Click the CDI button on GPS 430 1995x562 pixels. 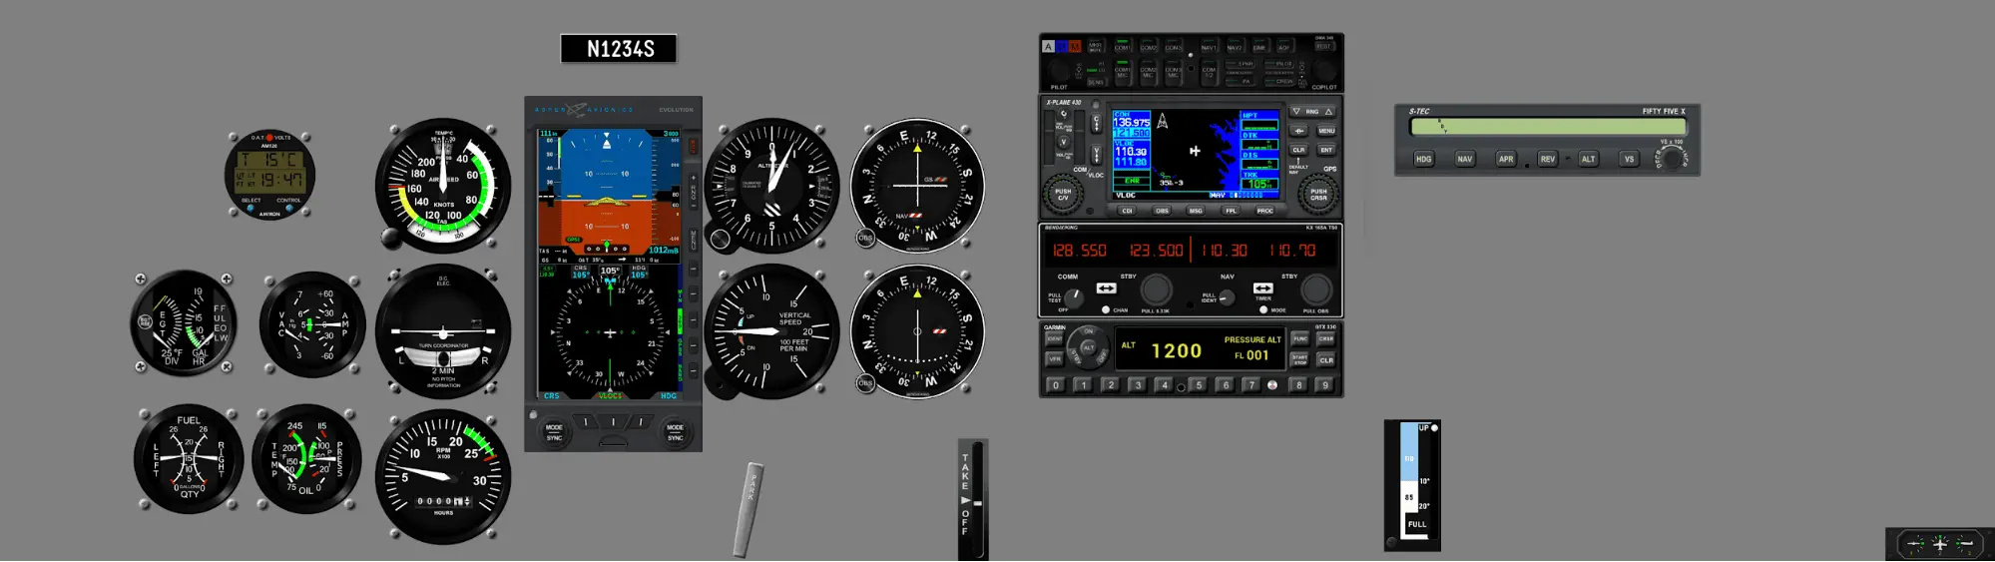(x=1127, y=211)
